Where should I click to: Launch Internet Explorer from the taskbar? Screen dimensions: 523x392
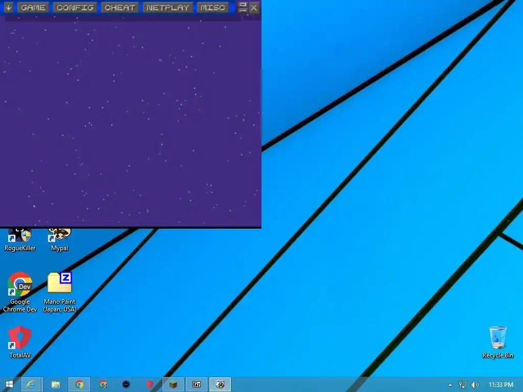coord(31,384)
